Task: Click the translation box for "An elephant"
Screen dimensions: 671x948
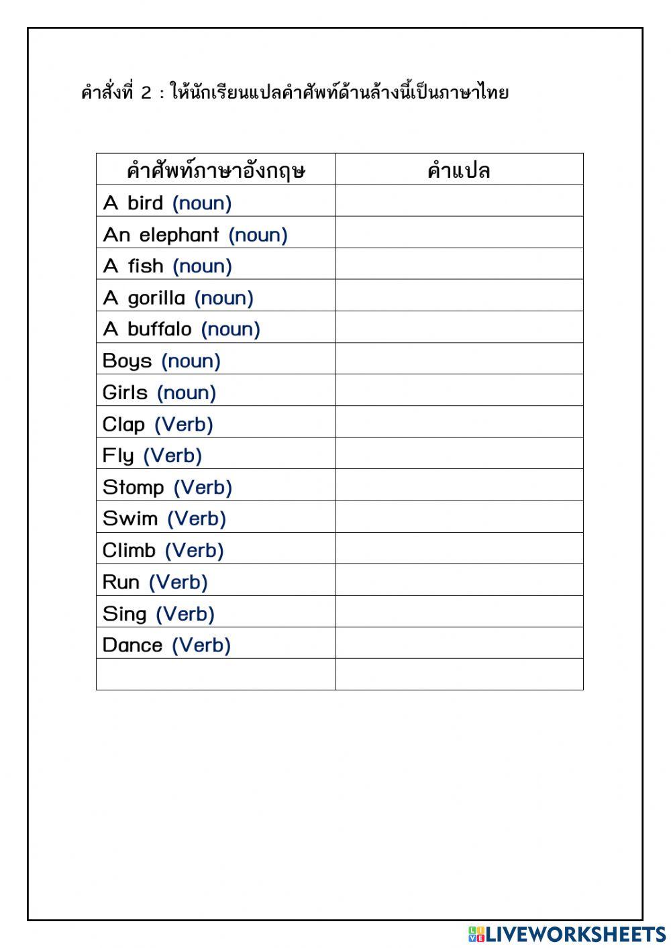Action: coord(459,233)
